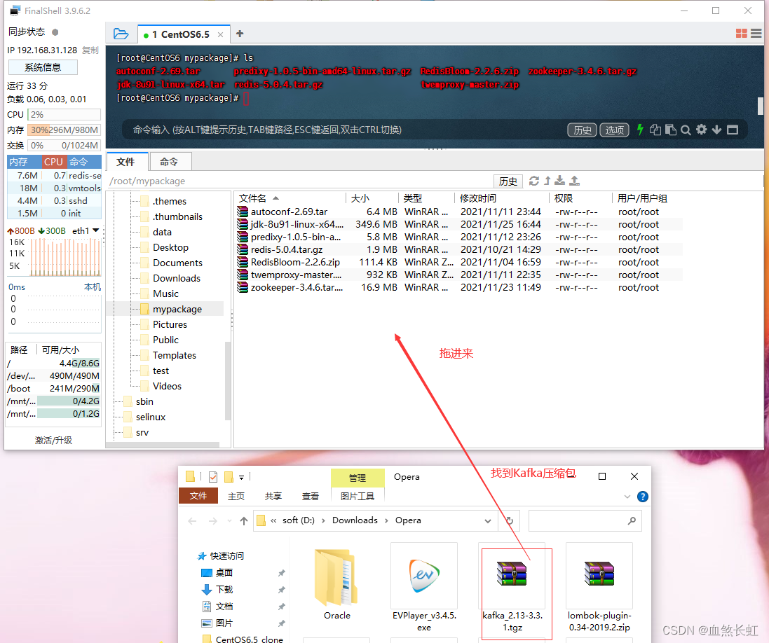The width and height of the screenshot is (769, 643).
Task: Sort file list by 修改时间 column
Action: click(x=502, y=198)
